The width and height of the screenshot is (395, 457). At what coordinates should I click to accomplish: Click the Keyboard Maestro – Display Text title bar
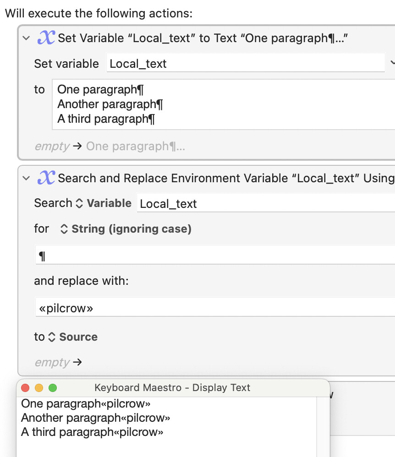(173, 388)
